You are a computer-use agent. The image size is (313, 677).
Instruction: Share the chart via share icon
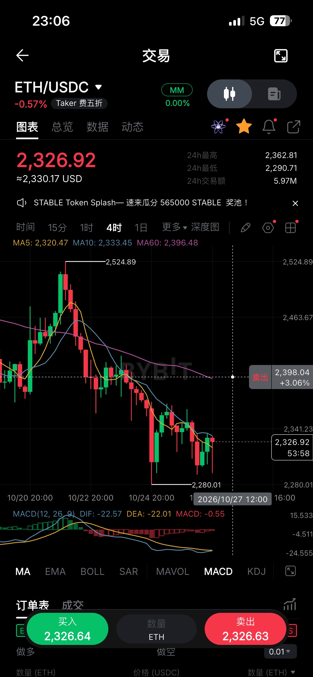coord(293,127)
